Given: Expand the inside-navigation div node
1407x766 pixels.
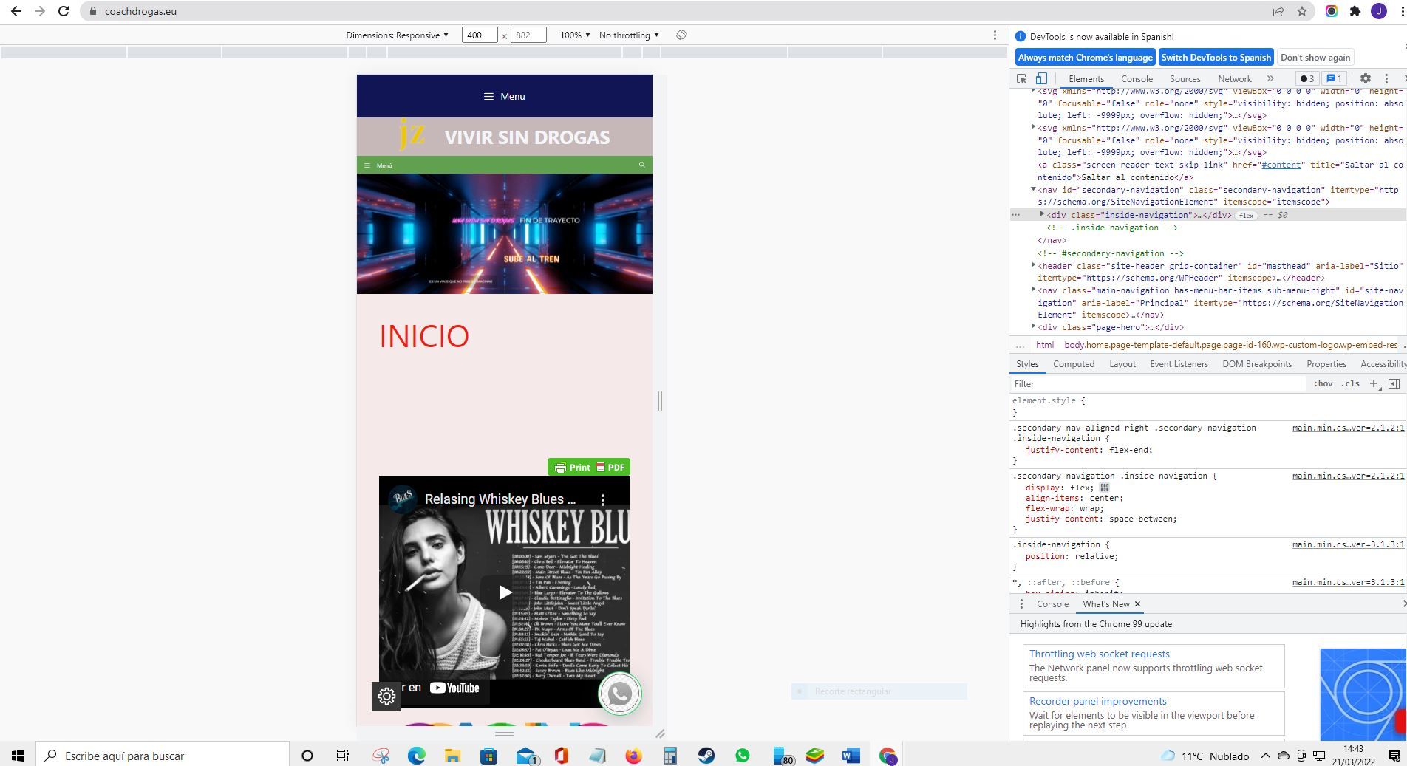Looking at the screenshot, I should (x=1042, y=215).
